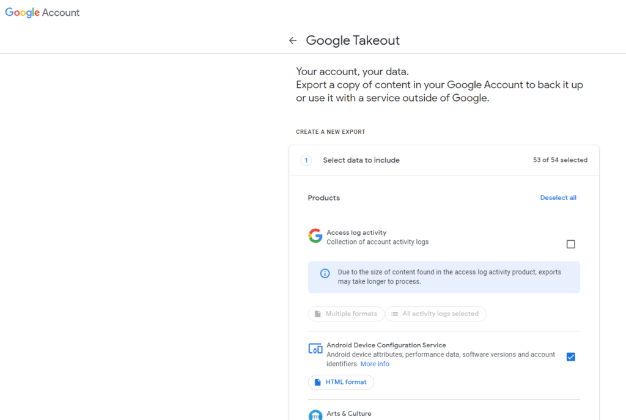Select the Select data to include header
Image resolution: width=626 pixels, height=420 pixels.
coord(361,160)
